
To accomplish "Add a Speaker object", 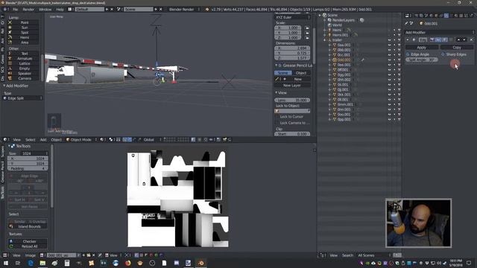I will coord(23,73).
